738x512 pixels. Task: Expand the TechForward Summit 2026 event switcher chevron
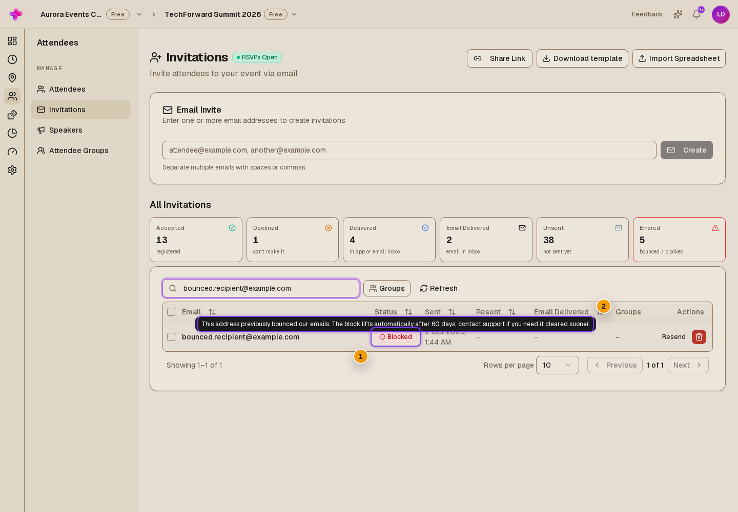coord(294,14)
